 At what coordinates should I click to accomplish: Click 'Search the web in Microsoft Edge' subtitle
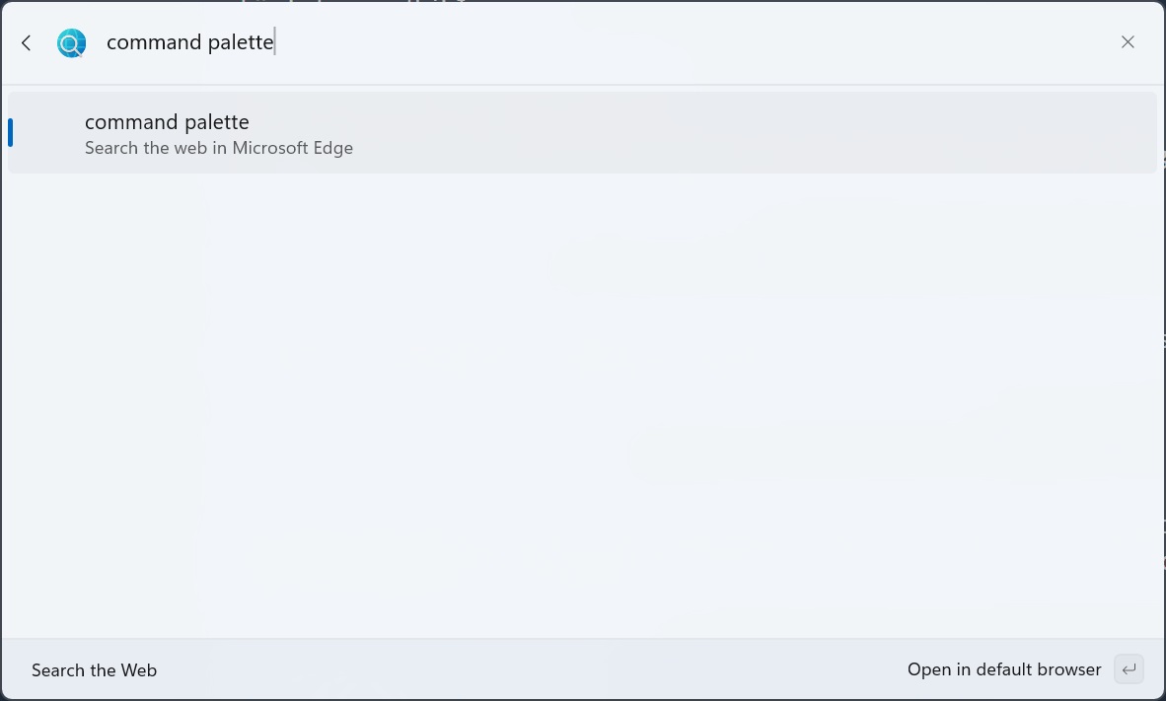pyautogui.click(x=219, y=148)
